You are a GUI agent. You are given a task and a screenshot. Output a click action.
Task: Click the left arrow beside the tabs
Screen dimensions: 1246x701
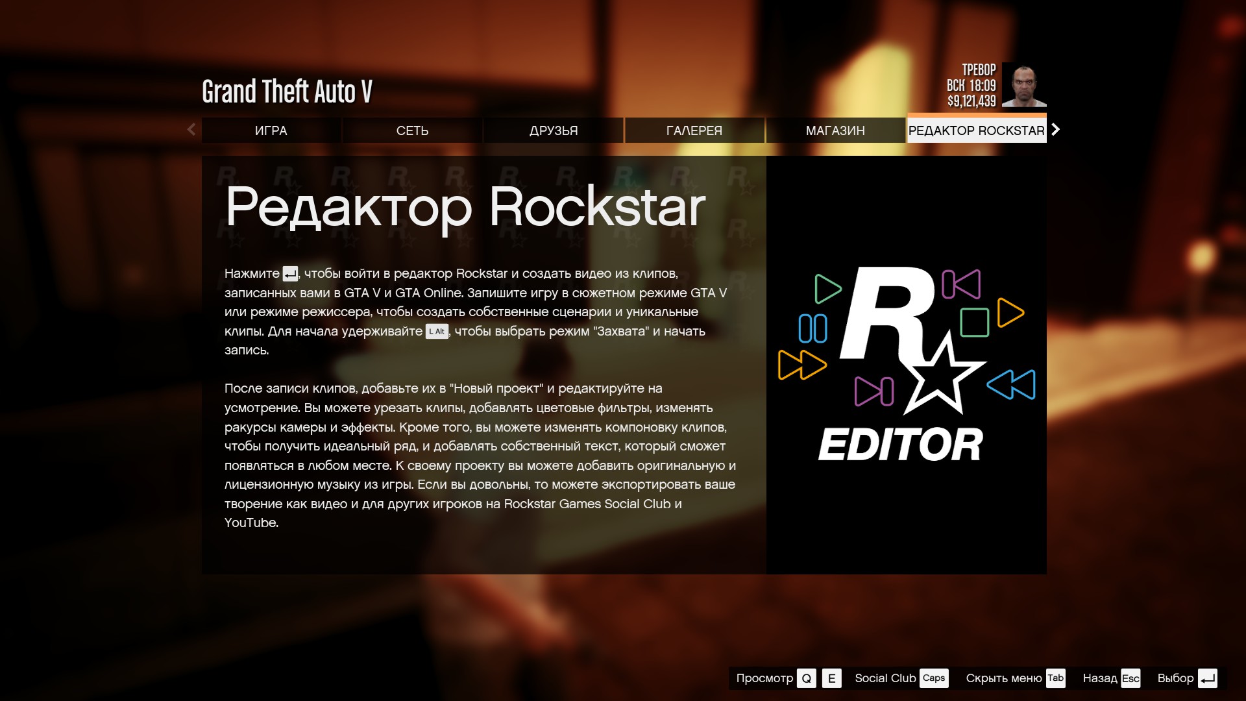(x=191, y=130)
